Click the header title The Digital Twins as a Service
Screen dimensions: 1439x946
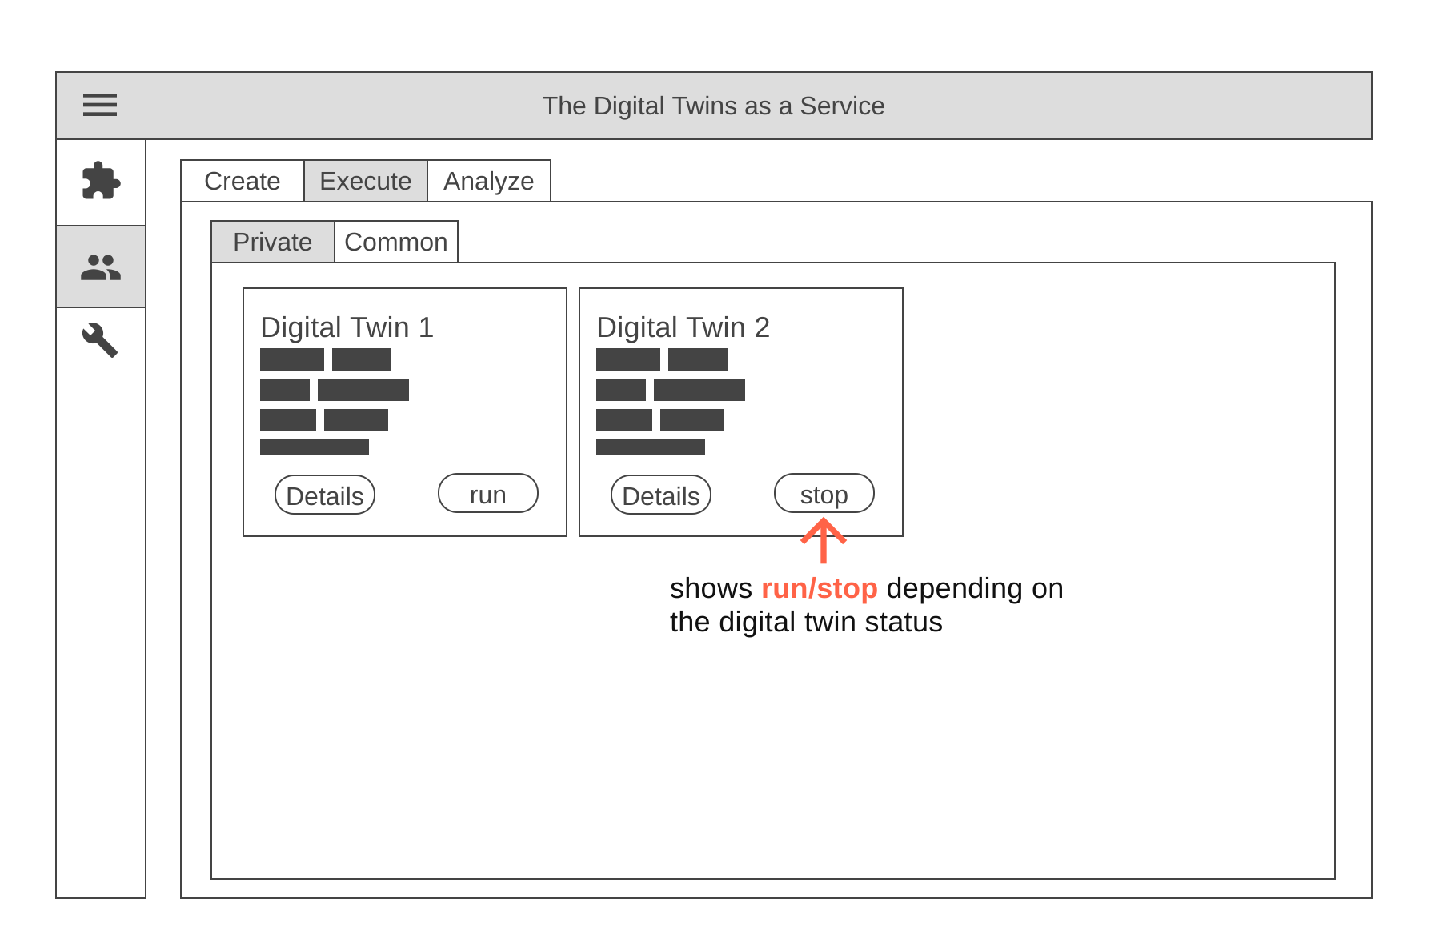click(714, 106)
